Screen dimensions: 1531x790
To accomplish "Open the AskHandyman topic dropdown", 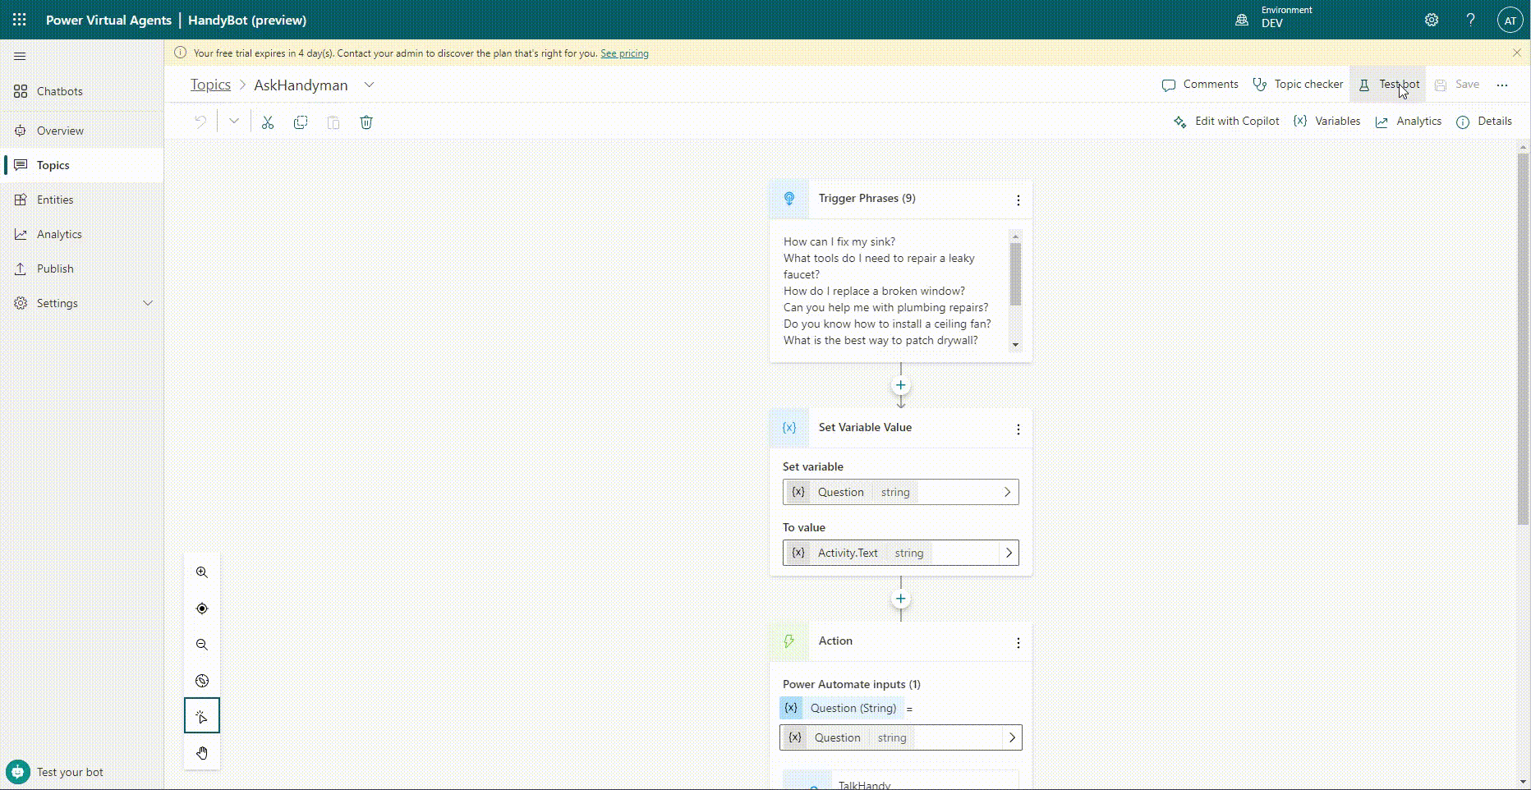I will point(370,85).
